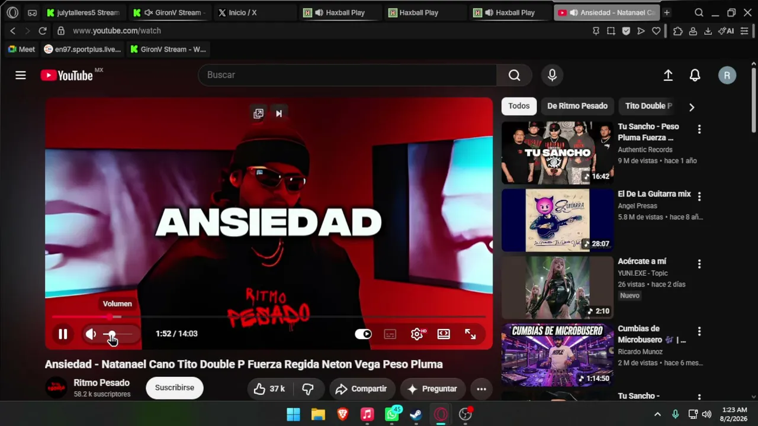Screen dimensions: 758x426
Task: Start voice search with the microphone button
Action: coord(552,75)
